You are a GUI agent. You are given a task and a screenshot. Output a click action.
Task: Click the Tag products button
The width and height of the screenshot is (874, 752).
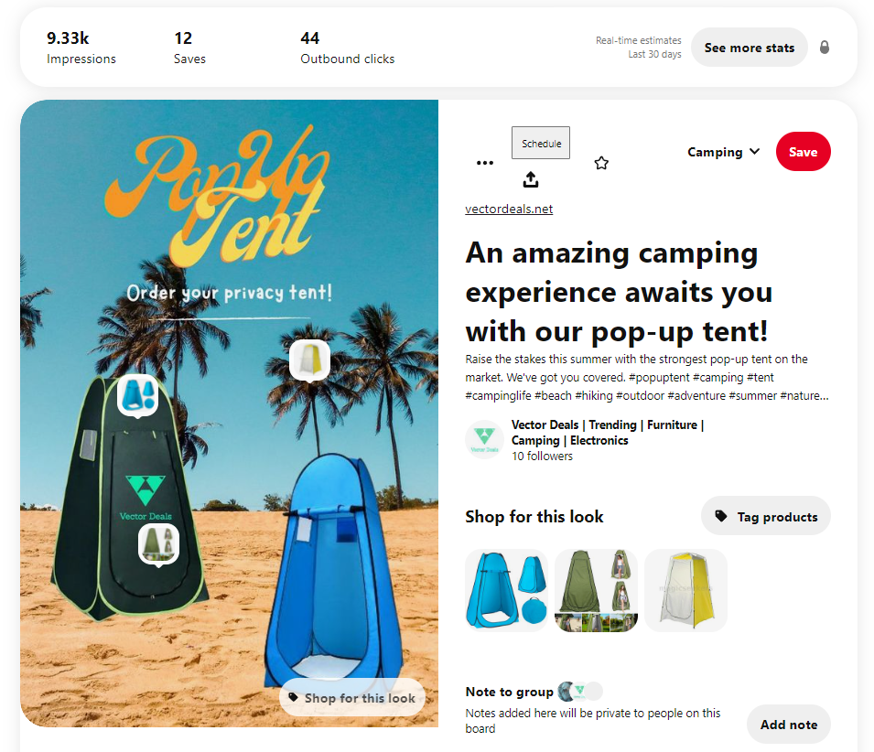click(765, 516)
